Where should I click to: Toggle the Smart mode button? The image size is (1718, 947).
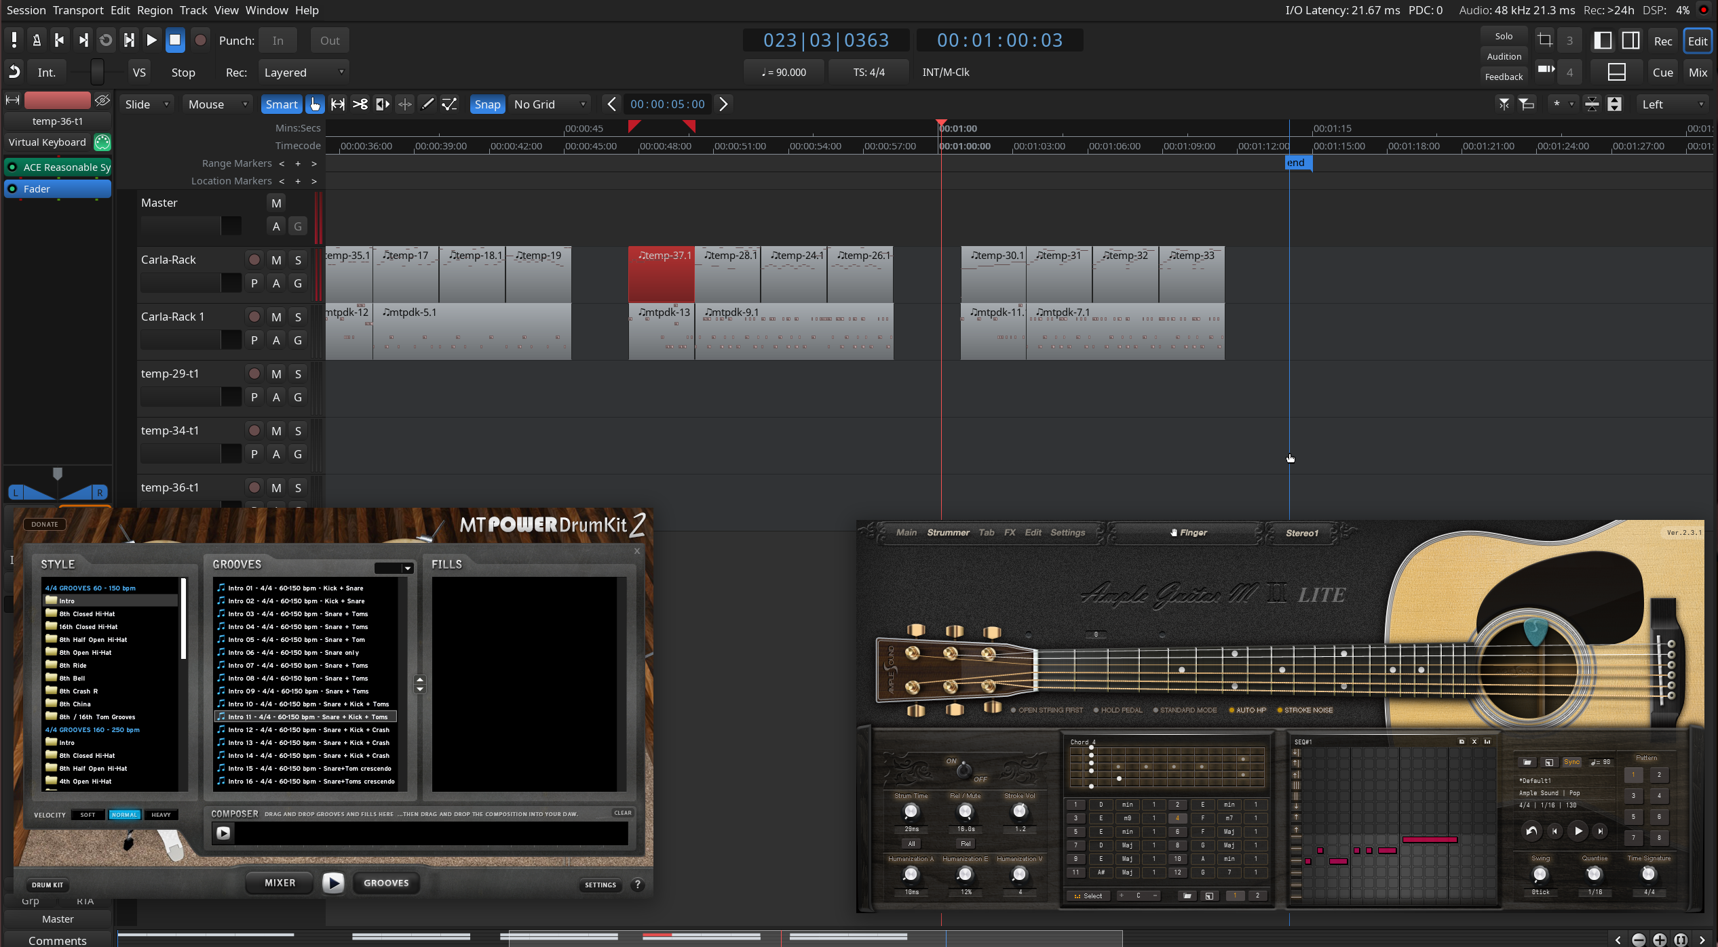282,104
